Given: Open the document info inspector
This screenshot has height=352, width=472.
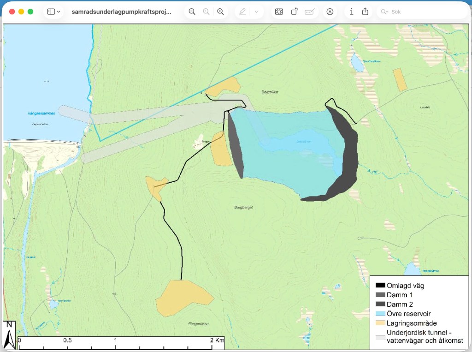Looking at the screenshot, I should [x=351, y=12].
